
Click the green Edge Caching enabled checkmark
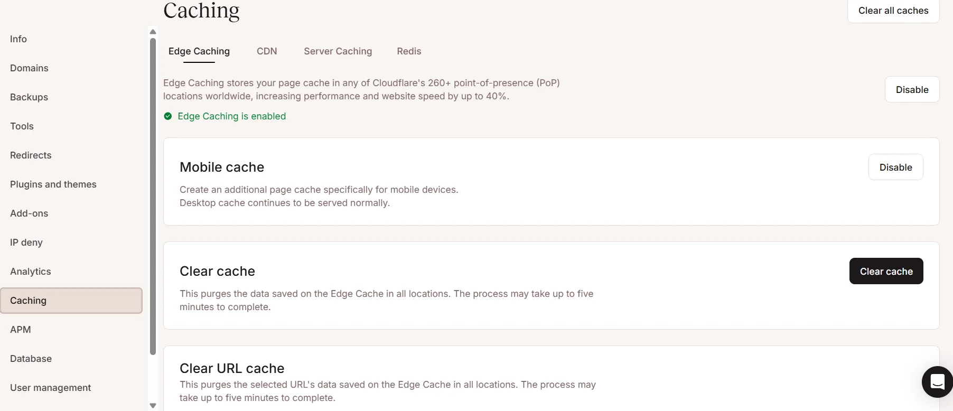(167, 116)
